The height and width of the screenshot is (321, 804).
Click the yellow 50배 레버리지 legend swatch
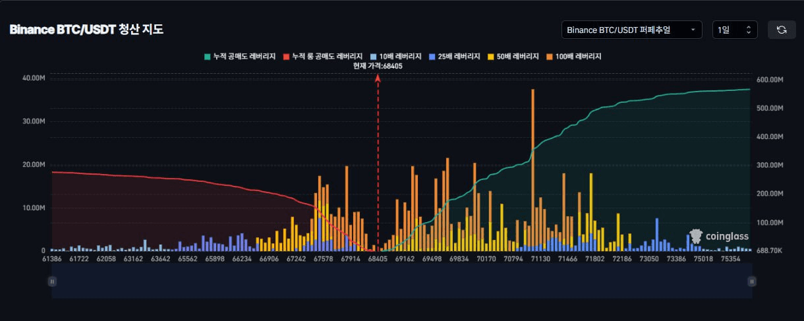coord(490,57)
